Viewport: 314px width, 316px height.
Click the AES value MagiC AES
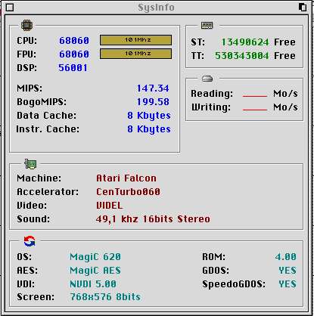tap(95, 271)
